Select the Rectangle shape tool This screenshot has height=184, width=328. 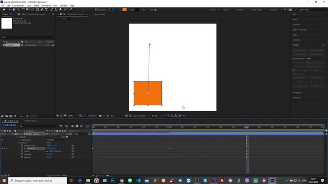click(x=37, y=10)
